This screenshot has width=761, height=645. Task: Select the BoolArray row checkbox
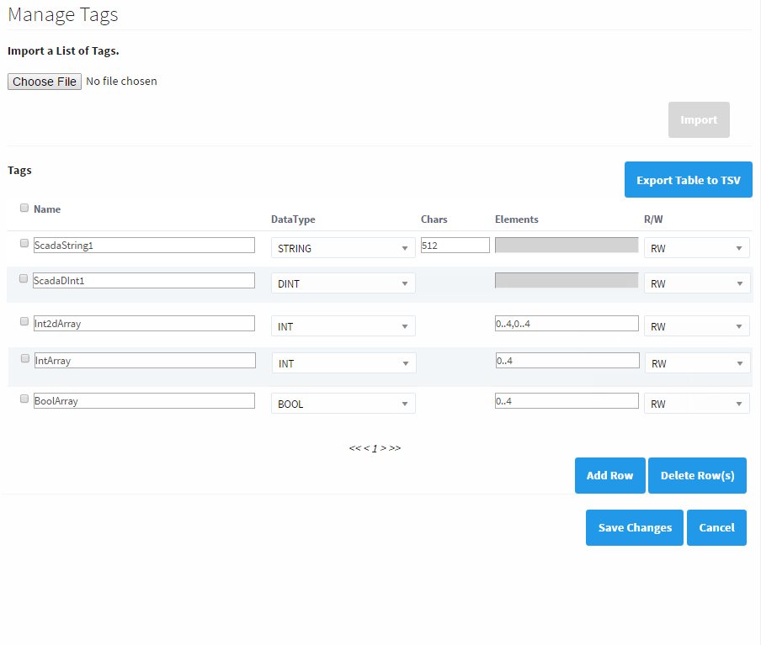[24, 399]
